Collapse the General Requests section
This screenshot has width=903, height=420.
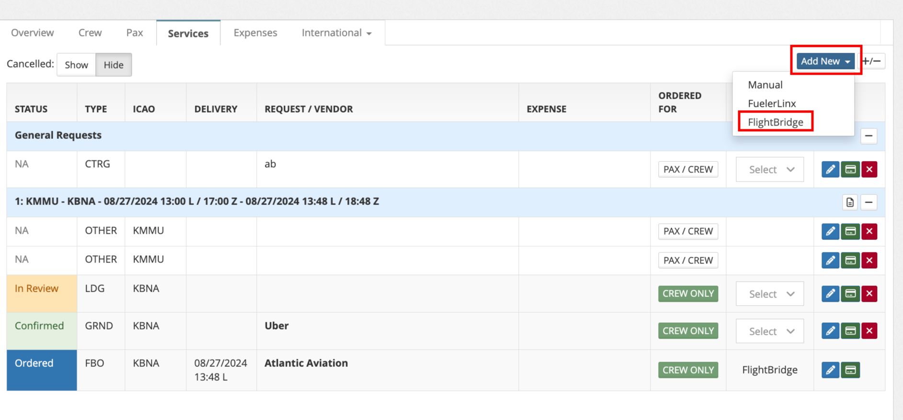(869, 136)
